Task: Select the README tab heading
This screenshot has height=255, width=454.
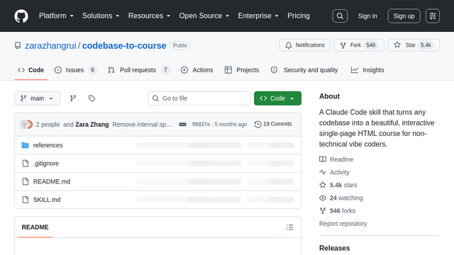Action: [x=35, y=227]
